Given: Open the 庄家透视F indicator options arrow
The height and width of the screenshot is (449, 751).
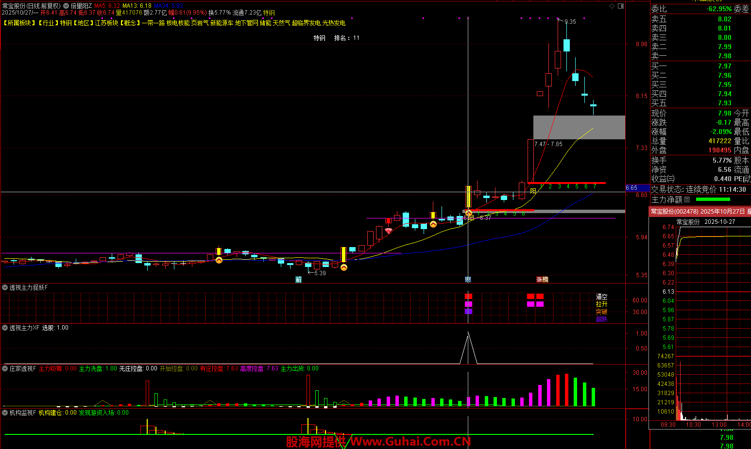Looking at the screenshot, I should pyautogui.click(x=5, y=369).
